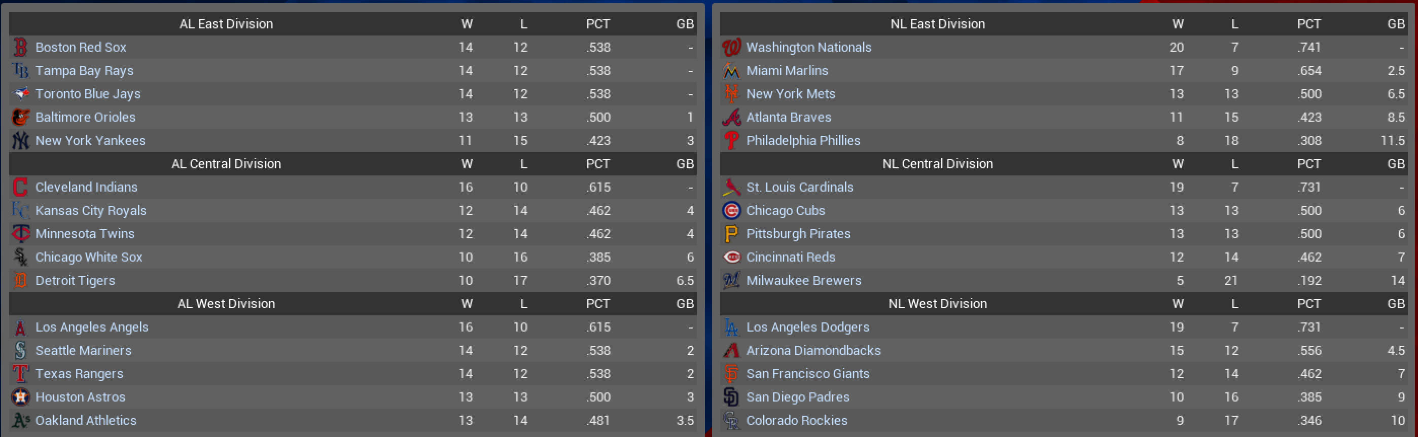Open the St. Louis Cardinals team link

pyautogui.click(x=799, y=187)
